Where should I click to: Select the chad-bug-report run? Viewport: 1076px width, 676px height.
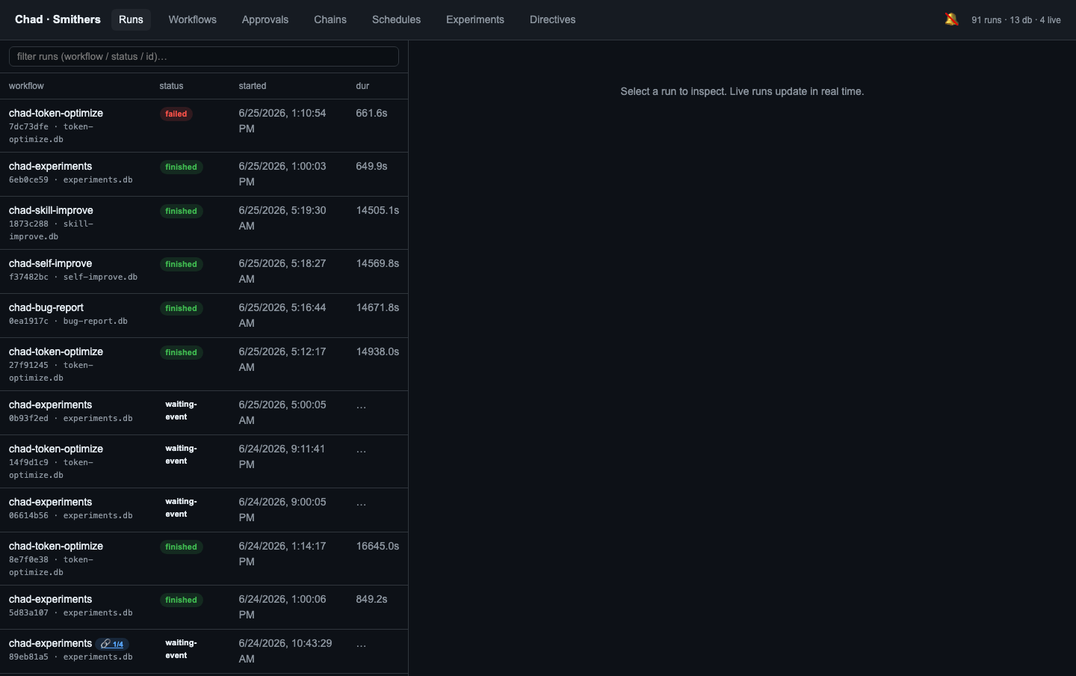click(204, 316)
